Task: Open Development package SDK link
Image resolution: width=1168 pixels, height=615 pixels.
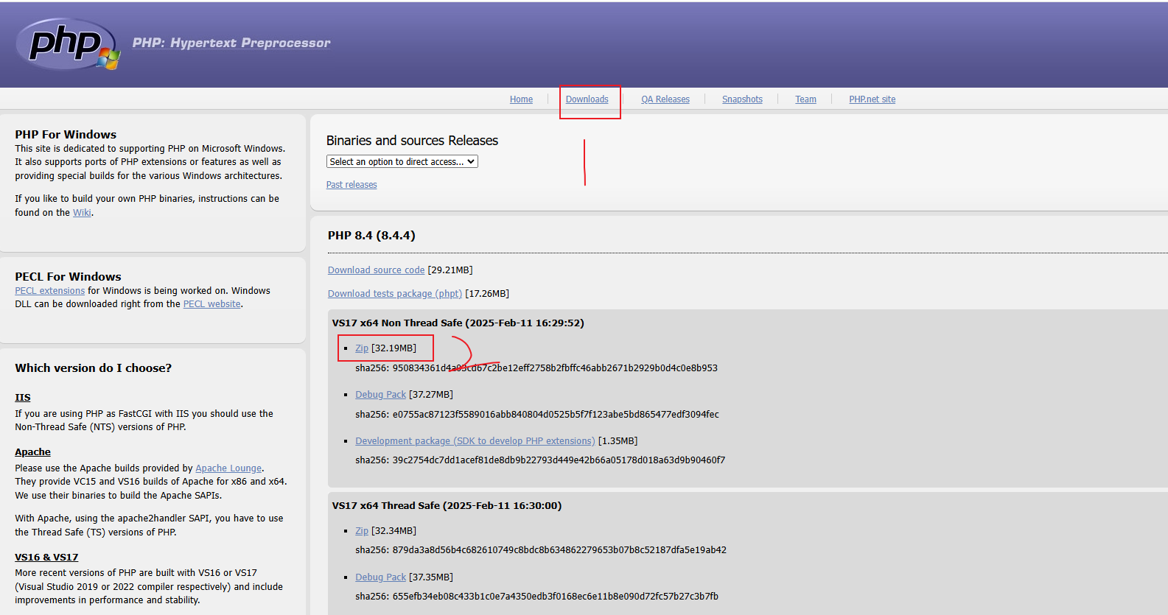Action: pyautogui.click(x=475, y=441)
